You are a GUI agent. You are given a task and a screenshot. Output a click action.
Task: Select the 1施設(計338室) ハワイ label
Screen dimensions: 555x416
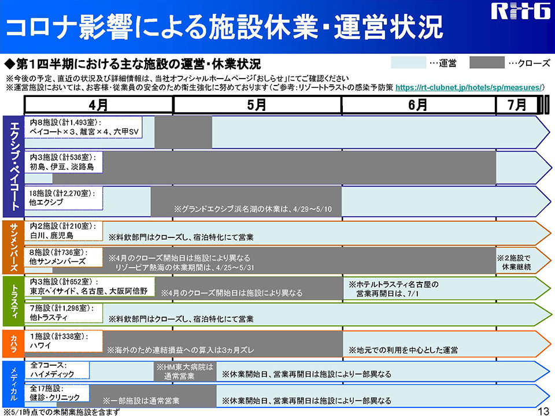click(x=64, y=341)
